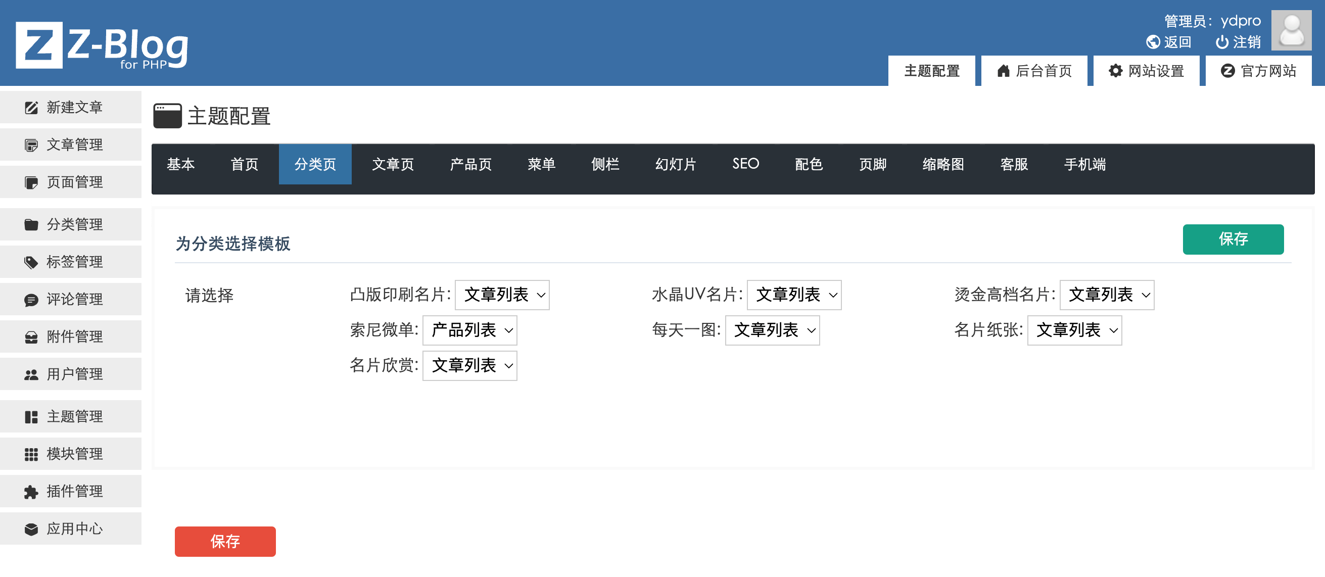Go to 后台首页 in top navigation
Screen dimensions: 1325x577
point(1034,71)
